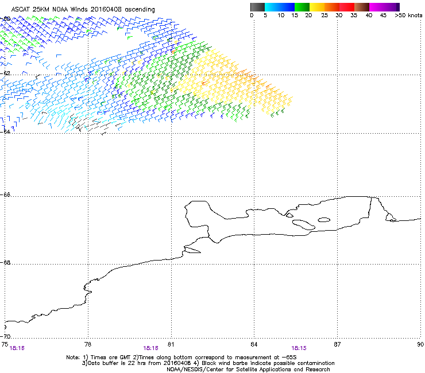The width and height of the screenshot is (425, 373).
Task: Click the ">50 knots" legend label
Action: [408, 15]
